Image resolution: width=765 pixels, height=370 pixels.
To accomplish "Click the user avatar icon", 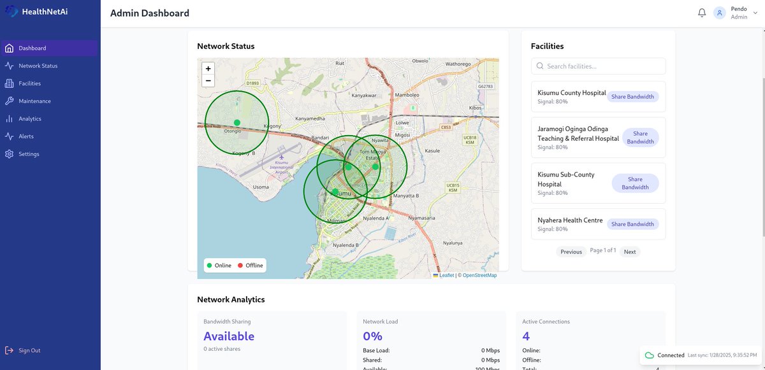I will [x=720, y=13].
